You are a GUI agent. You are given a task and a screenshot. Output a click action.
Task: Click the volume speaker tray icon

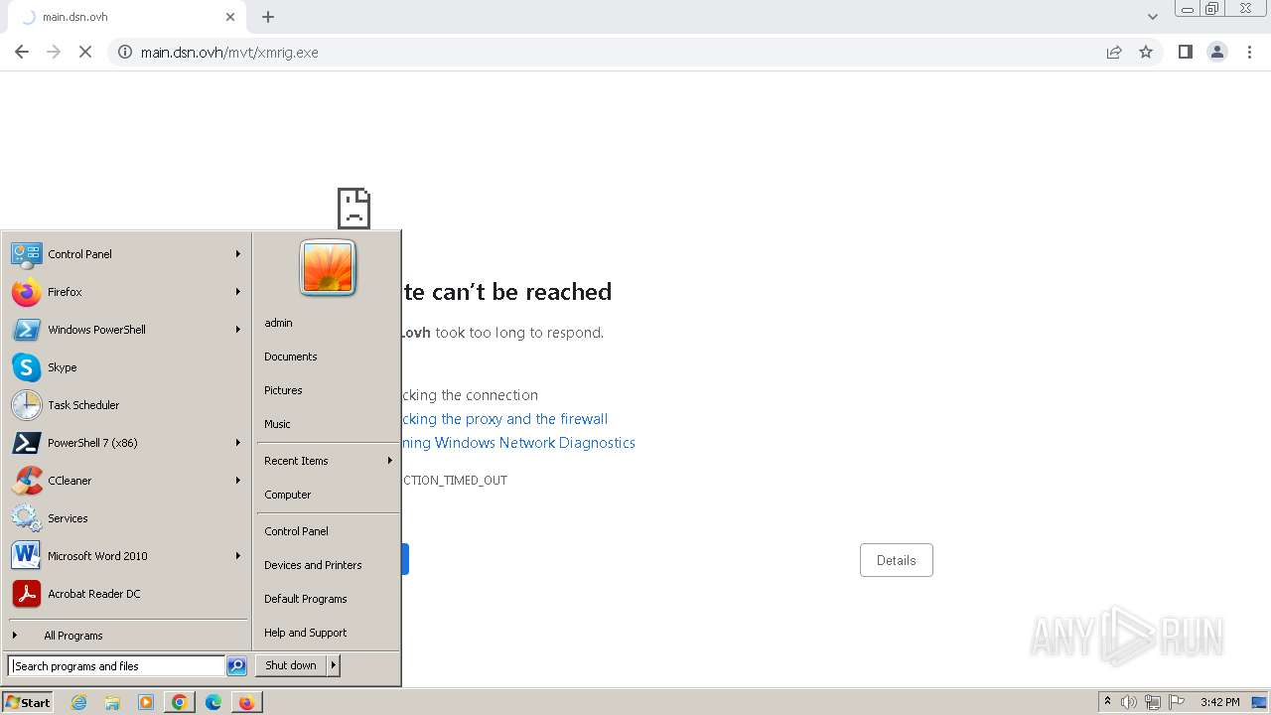pyautogui.click(x=1128, y=702)
